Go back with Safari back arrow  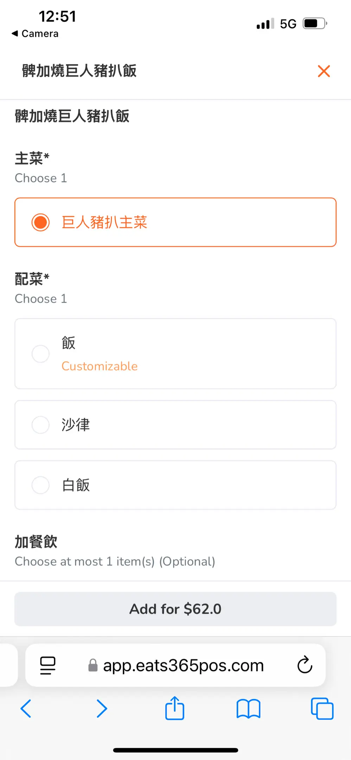pyautogui.click(x=26, y=708)
